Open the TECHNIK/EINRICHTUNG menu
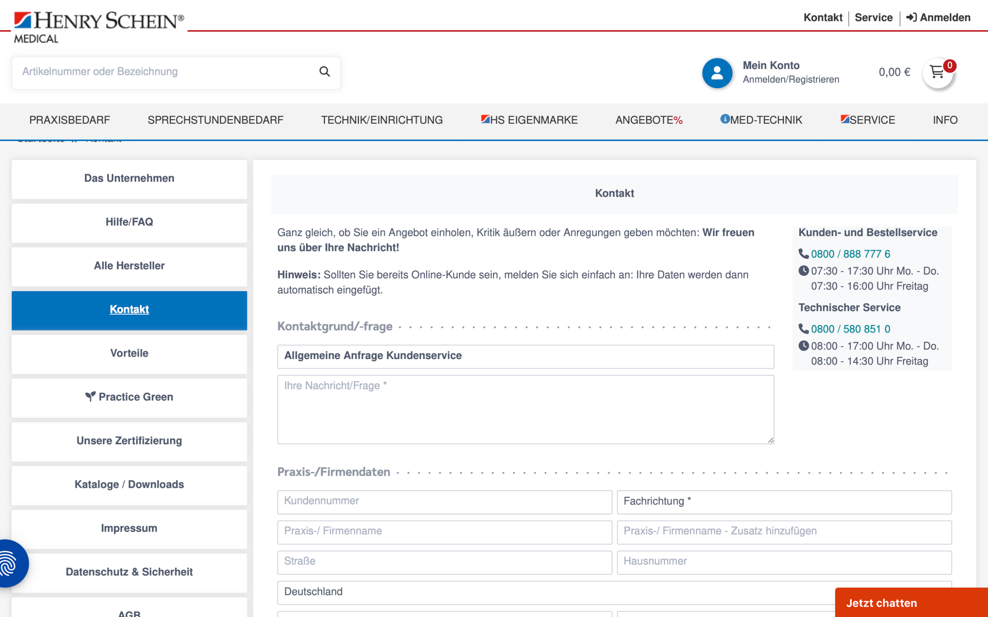 [382, 120]
